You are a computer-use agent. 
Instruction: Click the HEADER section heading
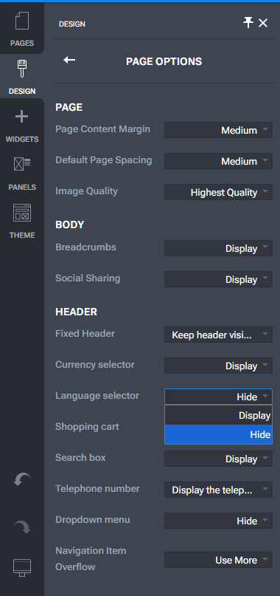click(x=76, y=312)
